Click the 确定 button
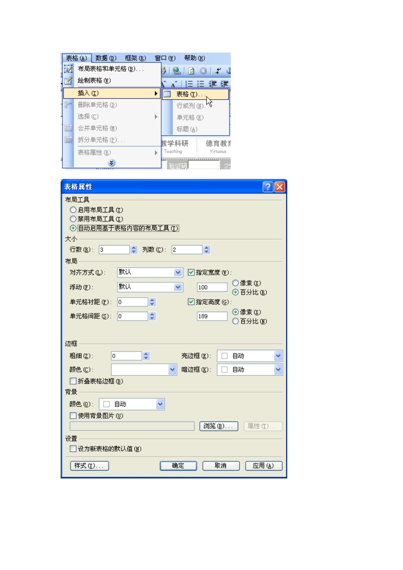Screen dimensions: 403x570 178,466
